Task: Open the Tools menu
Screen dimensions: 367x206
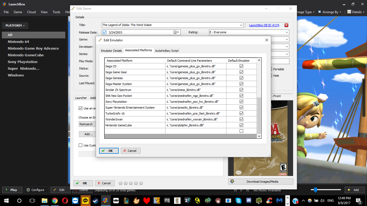Action: click(x=56, y=12)
